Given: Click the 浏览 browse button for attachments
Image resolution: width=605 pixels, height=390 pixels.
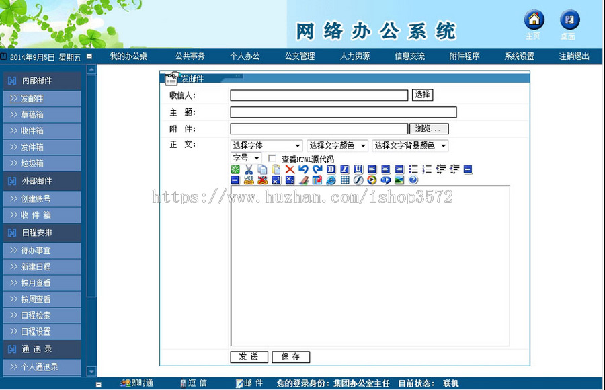Looking at the screenshot, I should [429, 128].
